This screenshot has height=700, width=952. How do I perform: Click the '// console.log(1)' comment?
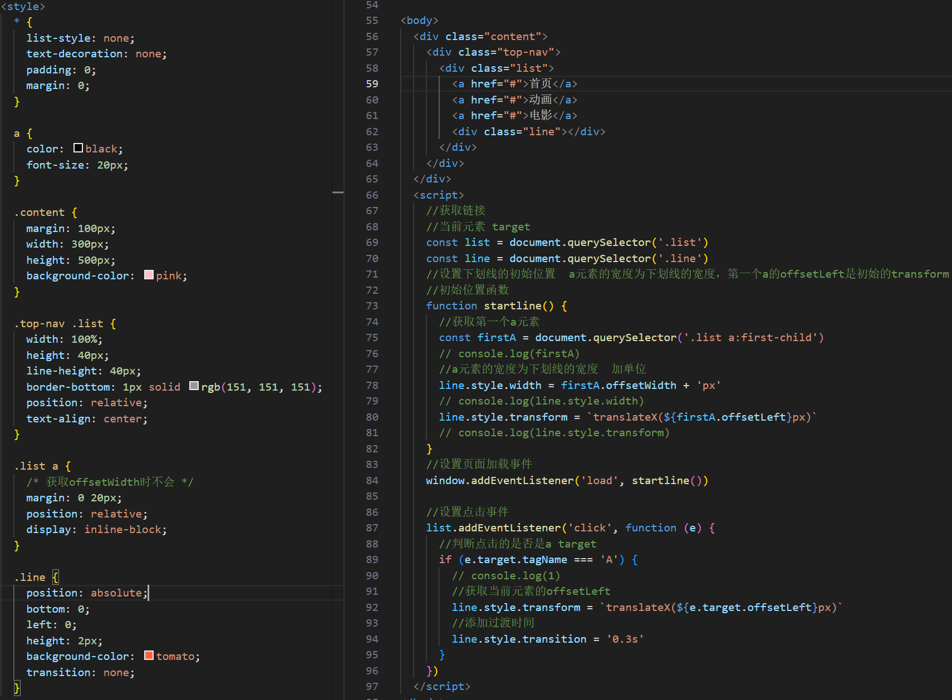pyautogui.click(x=506, y=576)
